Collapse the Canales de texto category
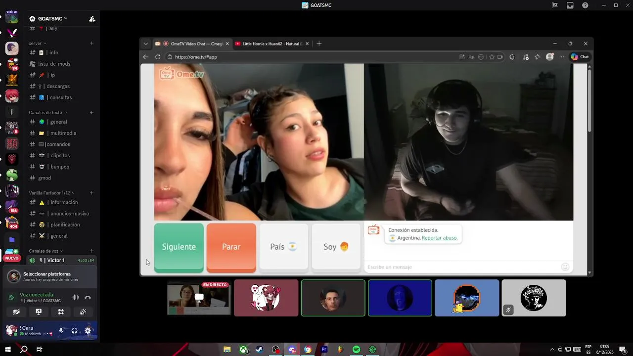Screen dimensions: 633x356 [x=47, y=112]
